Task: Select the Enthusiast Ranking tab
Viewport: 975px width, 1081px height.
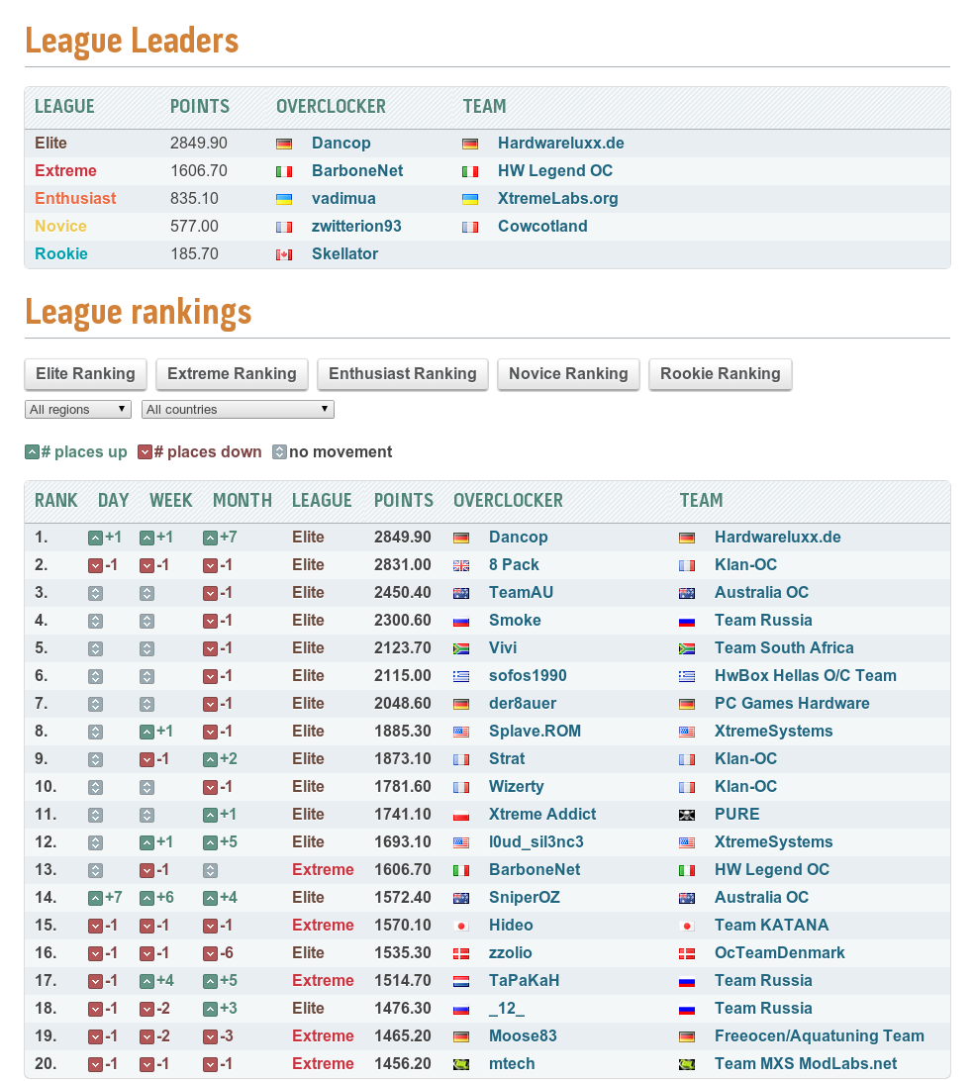Action: [403, 373]
